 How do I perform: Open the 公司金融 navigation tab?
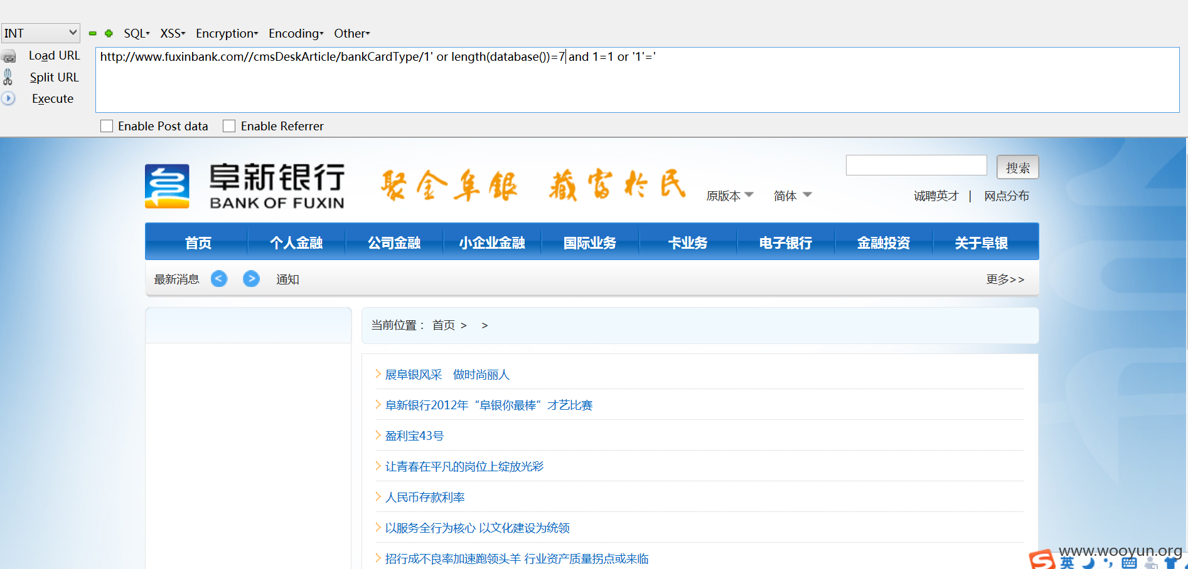point(394,242)
